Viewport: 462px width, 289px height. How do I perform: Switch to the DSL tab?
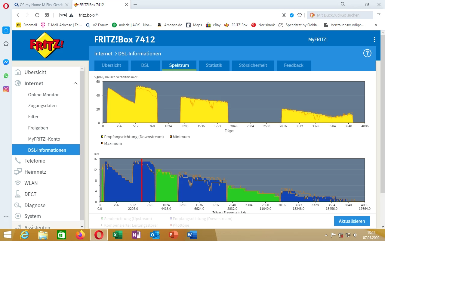145,65
